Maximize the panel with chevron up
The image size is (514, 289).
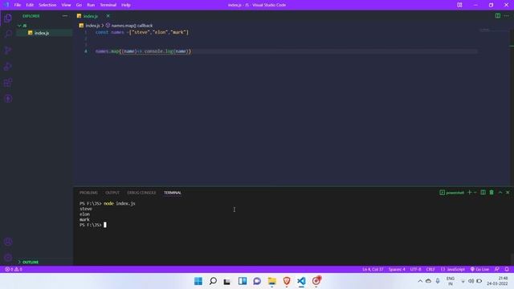(500, 193)
